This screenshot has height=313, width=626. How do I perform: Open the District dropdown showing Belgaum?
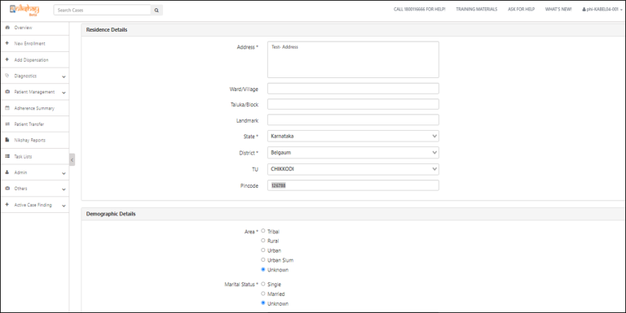point(353,153)
